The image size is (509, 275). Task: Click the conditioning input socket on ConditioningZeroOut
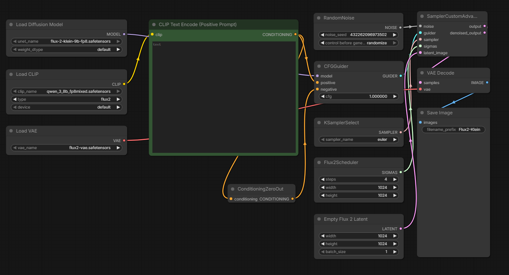231,199
